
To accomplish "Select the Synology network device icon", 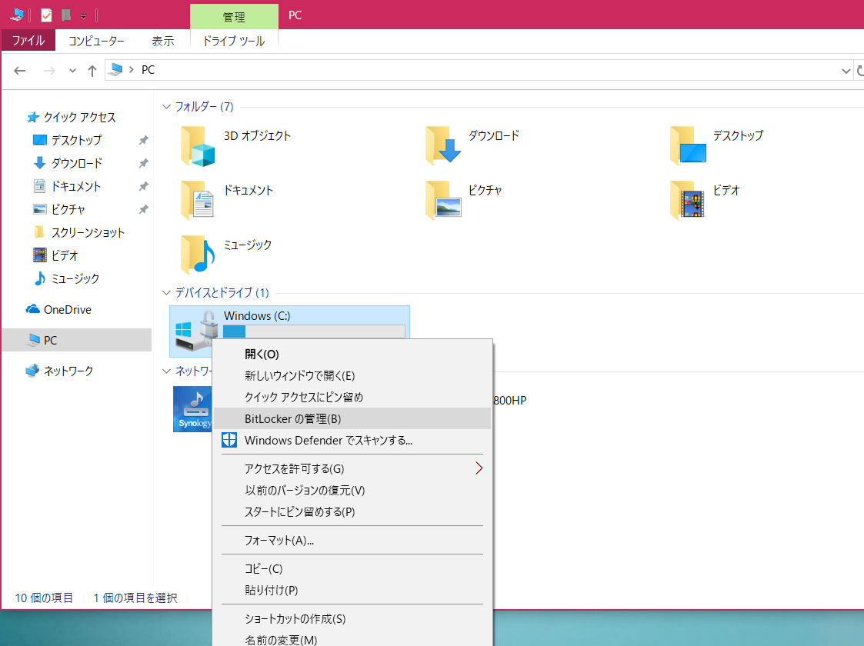I will click(192, 408).
